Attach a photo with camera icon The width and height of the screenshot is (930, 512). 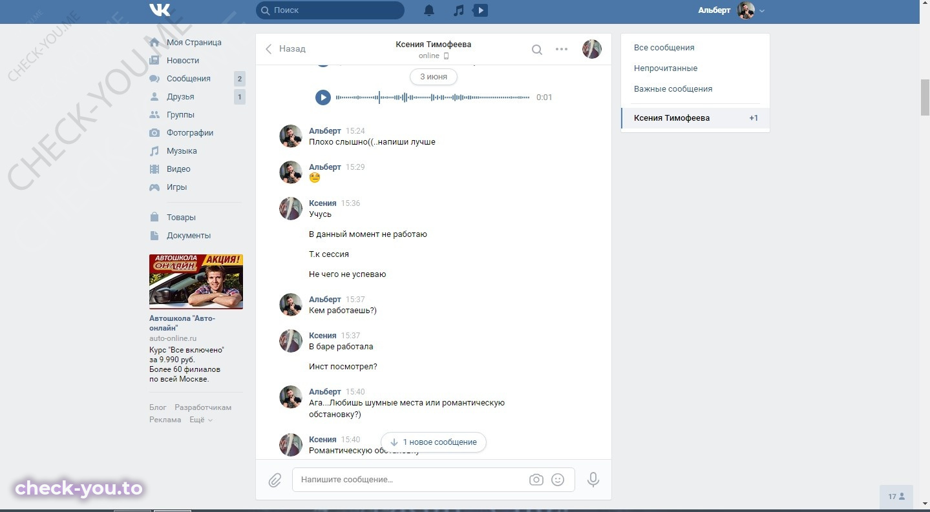536,480
